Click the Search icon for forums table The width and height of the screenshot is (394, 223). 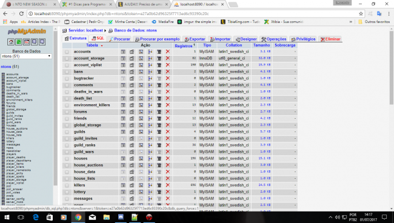141,111
